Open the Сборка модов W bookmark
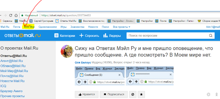The image size is (220, 99). [209, 21]
